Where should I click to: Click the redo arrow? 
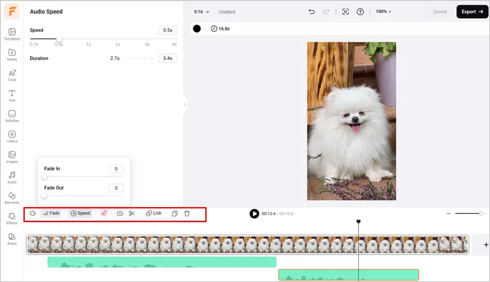(326, 12)
